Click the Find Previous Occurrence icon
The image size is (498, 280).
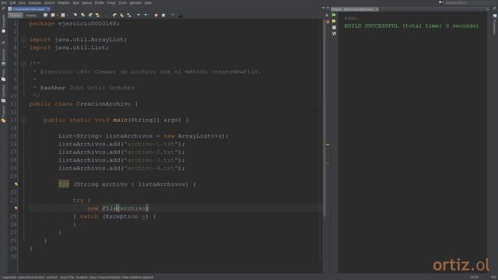click(82, 15)
